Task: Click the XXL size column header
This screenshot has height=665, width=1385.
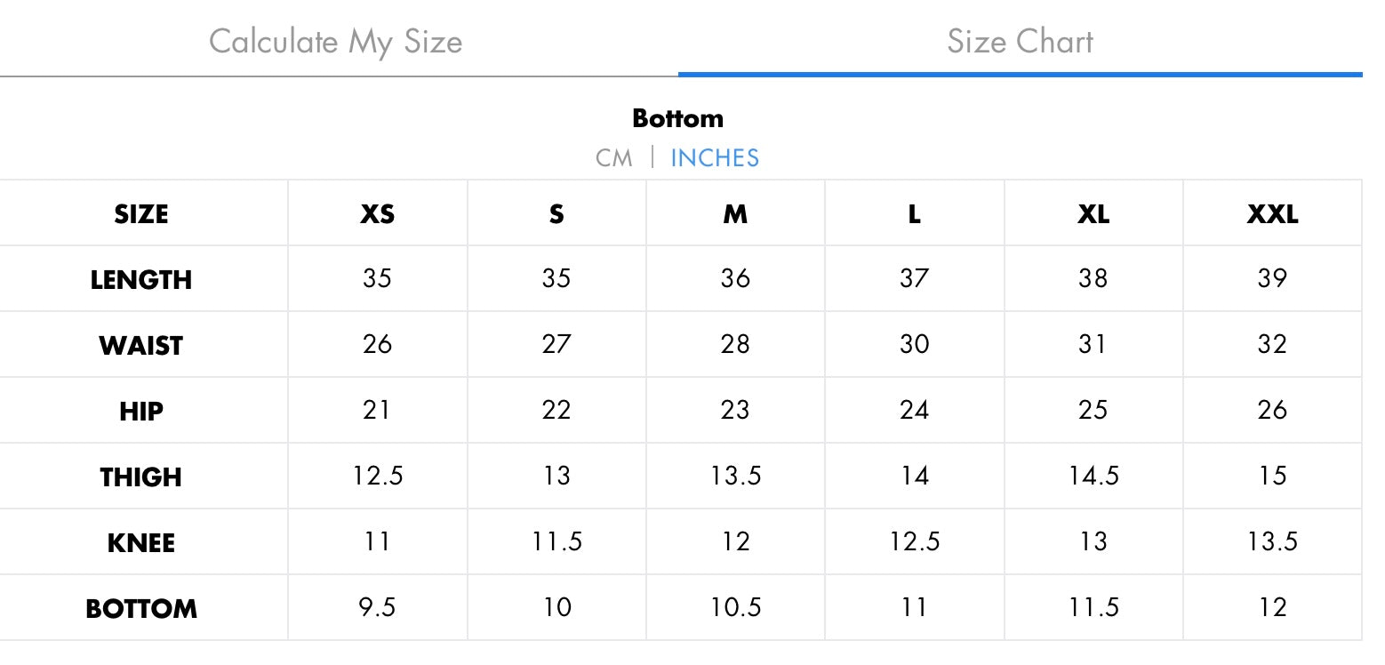Action: pyautogui.click(x=1272, y=214)
